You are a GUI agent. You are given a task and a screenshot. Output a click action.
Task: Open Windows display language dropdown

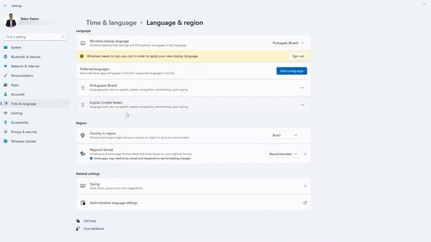pos(288,43)
